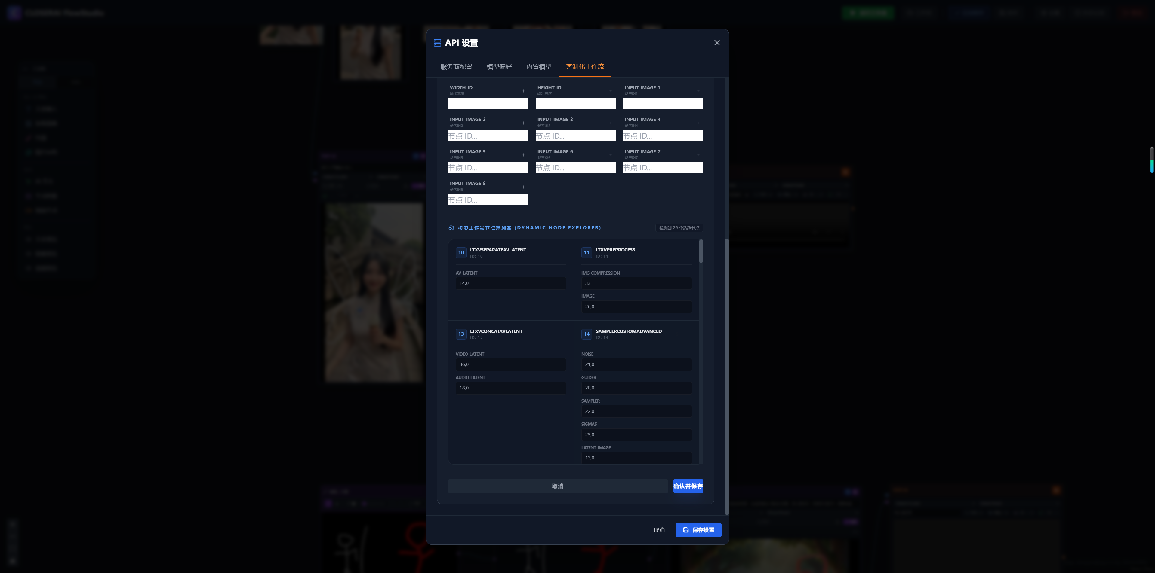Click the wide 取消 button in the workflow panel
1155x573 pixels.
[557, 486]
